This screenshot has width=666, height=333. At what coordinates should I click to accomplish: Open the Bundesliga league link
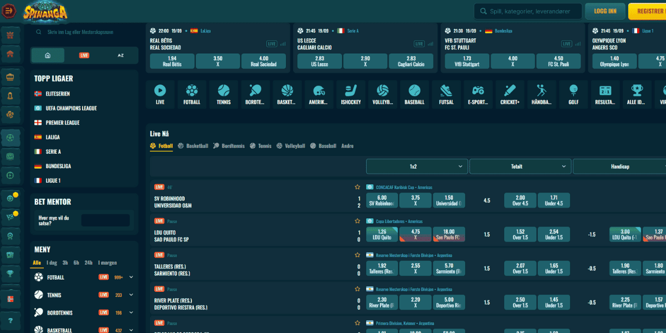[x=53, y=166]
